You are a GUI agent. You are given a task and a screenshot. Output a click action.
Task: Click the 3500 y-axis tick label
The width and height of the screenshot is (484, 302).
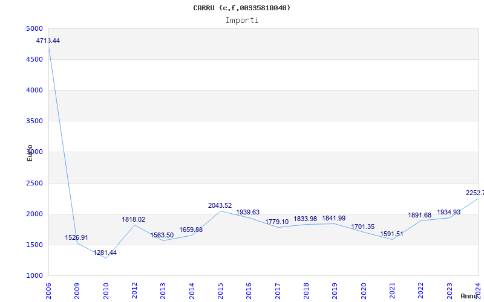pos(34,121)
